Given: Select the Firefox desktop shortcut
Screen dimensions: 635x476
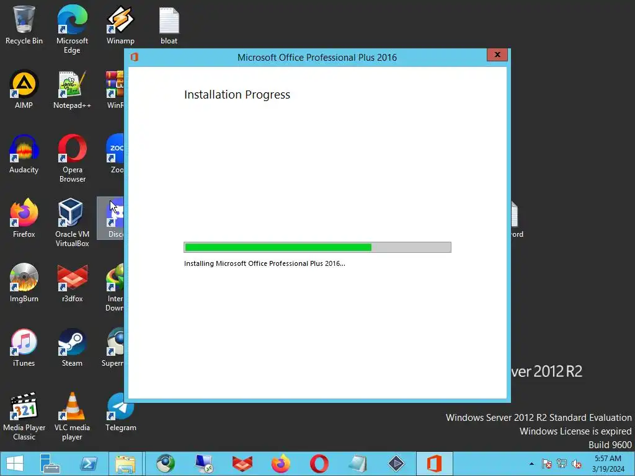Looking at the screenshot, I should coord(24,218).
